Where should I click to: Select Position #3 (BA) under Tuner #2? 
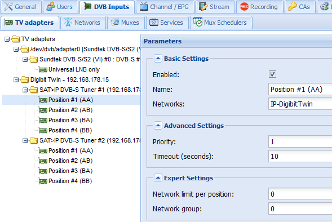[x=70, y=171]
